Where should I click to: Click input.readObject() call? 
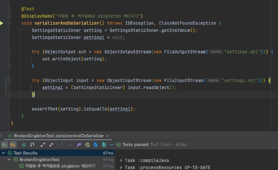point(151,88)
